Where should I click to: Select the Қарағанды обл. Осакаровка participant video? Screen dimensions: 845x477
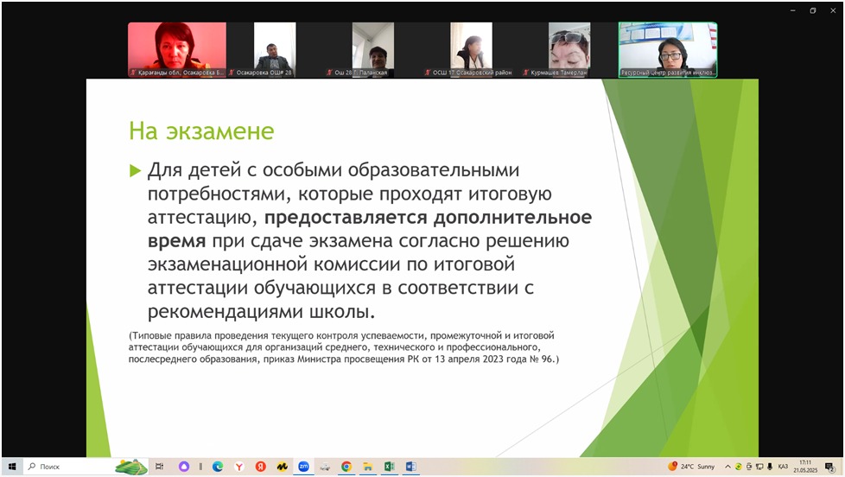tap(177, 49)
